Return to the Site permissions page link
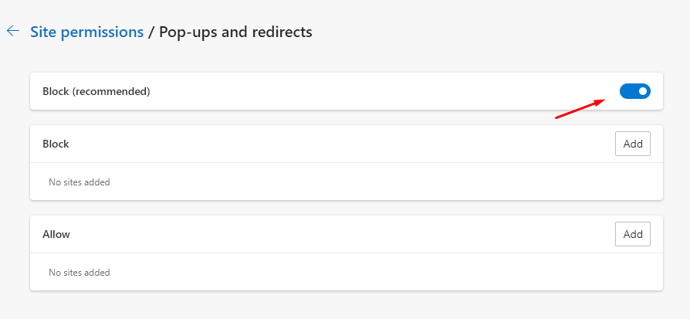 (x=86, y=32)
